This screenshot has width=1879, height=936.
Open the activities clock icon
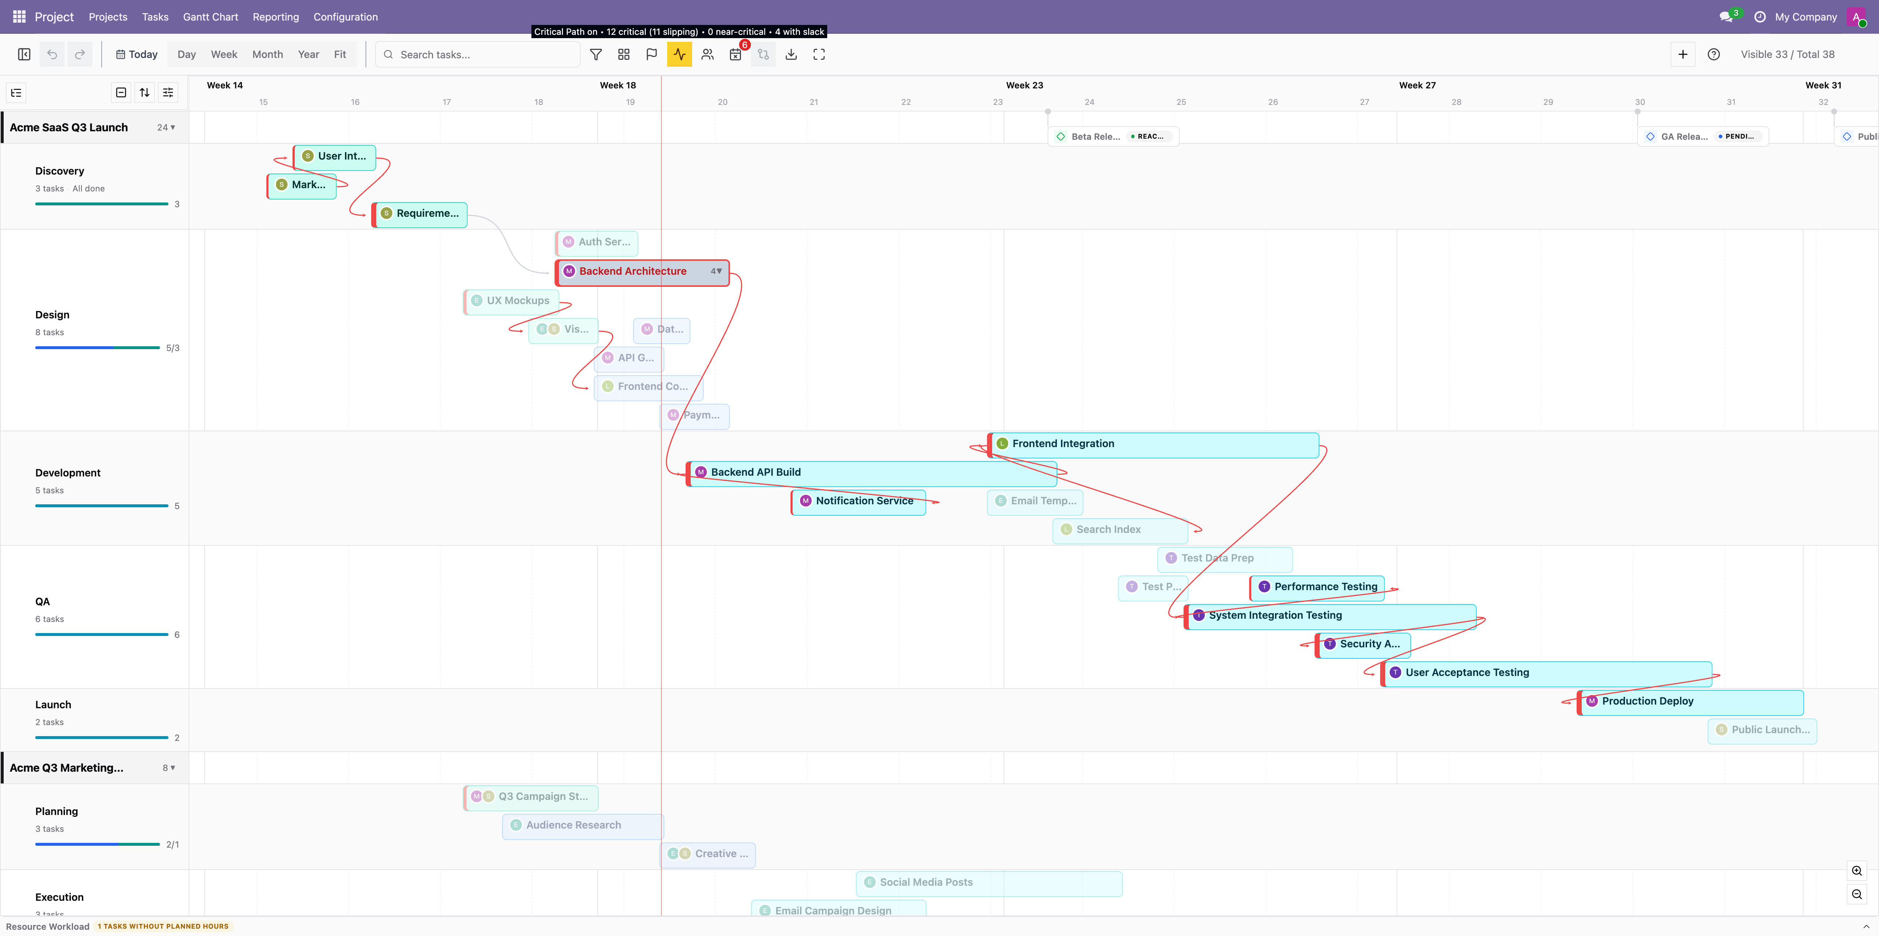[x=1759, y=17]
